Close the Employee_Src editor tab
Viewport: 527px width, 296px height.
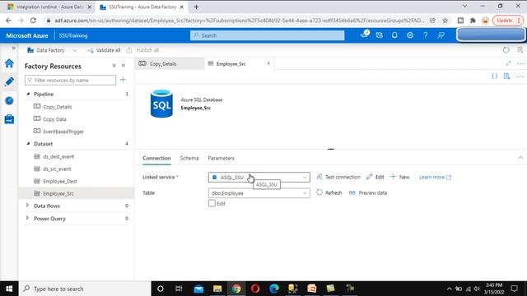coord(268,63)
